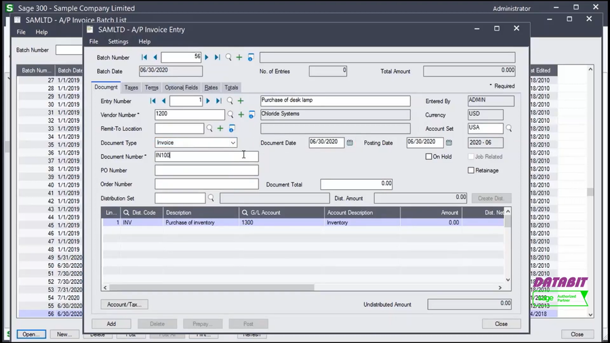
Task: Click the Batch Number entry field
Action: [x=181, y=57]
